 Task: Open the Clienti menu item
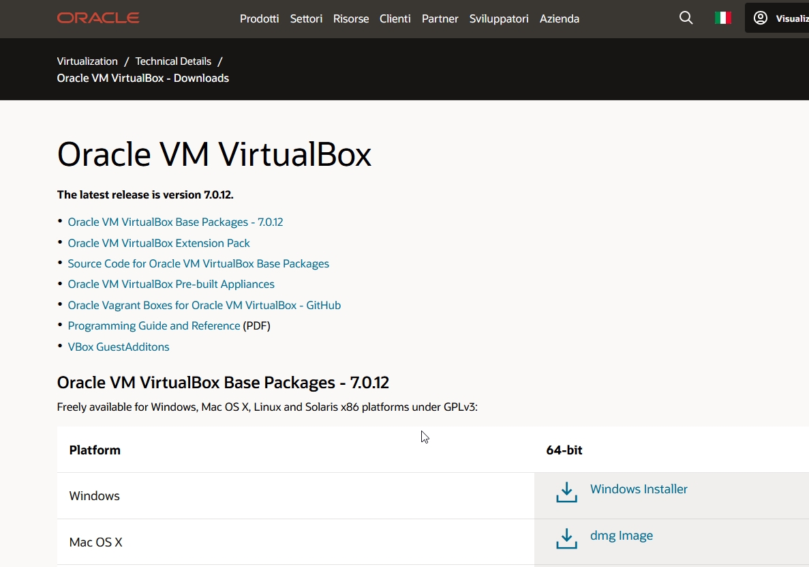pos(395,18)
